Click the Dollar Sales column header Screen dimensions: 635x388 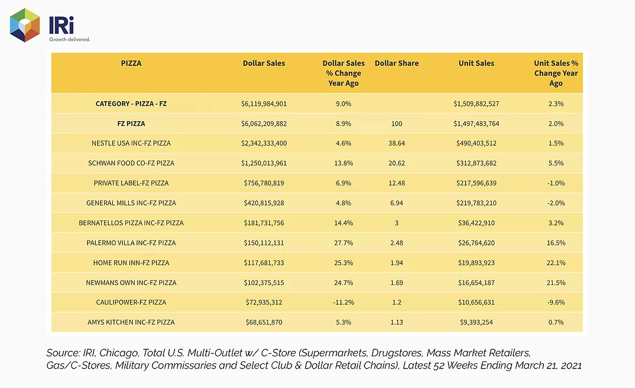tap(263, 63)
